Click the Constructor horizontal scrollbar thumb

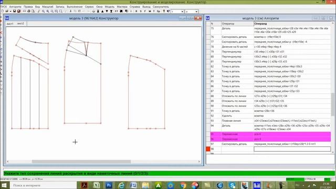pyautogui.click(x=81, y=162)
